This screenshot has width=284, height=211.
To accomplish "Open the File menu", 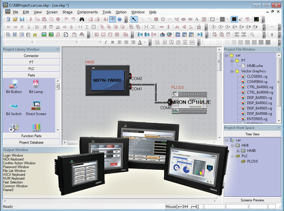I will coord(15,12).
